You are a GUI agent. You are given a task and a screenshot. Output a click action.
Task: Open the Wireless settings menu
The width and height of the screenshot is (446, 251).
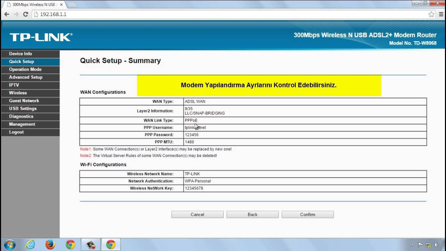(30, 93)
